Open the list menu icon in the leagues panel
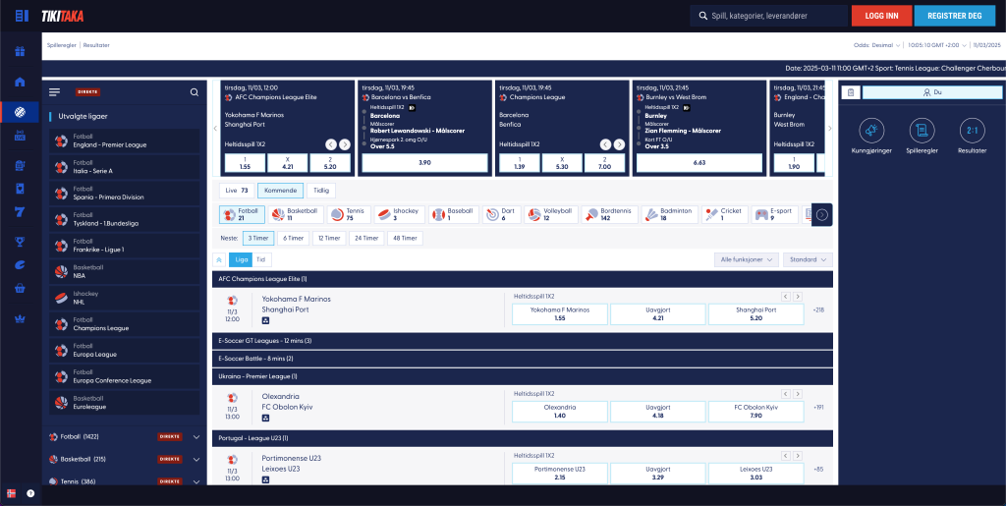The height and width of the screenshot is (506, 1006). point(55,92)
